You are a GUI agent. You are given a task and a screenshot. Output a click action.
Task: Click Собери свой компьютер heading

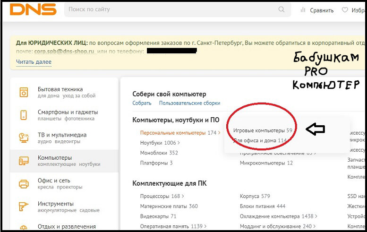coord(169,94)
